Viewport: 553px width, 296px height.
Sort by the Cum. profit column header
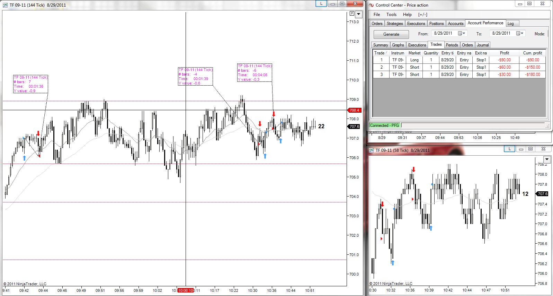tap(532, 53)
